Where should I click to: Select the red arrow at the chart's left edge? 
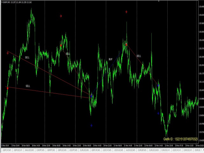pyautogui.click(x=7, y=53)
